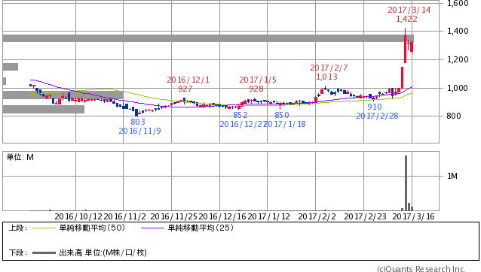The height and width of the screenshot is (272, 481).
Task: Click the 910 low label dated 2017/2/28
Action: click(x=375, y=107)
